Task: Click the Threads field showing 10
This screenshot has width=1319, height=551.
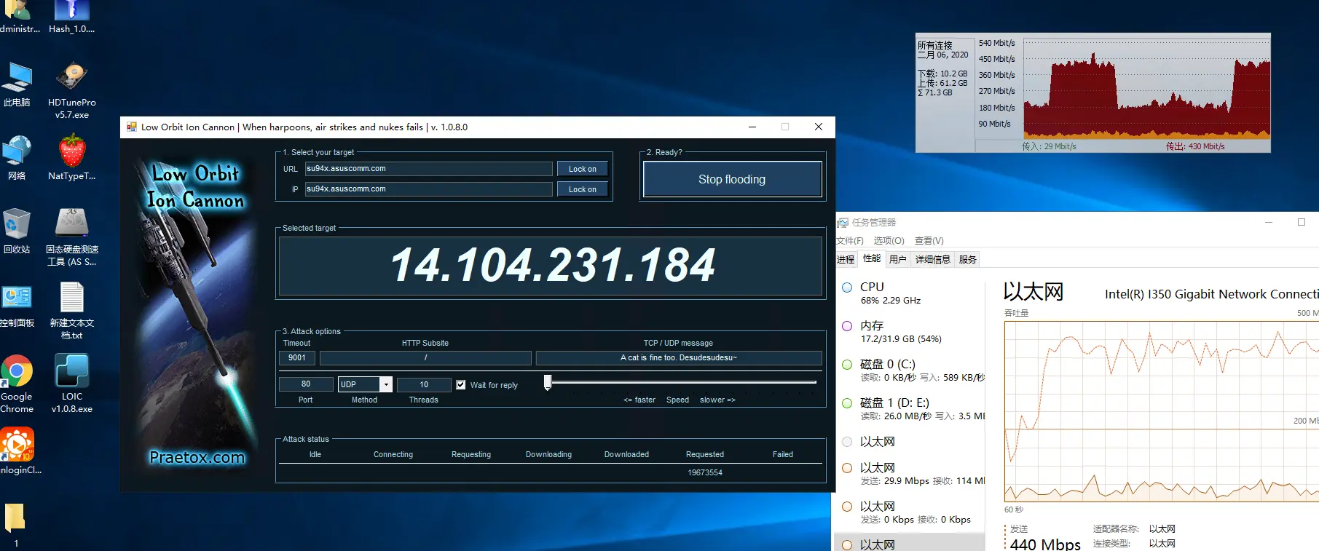Action: (424, 384)
